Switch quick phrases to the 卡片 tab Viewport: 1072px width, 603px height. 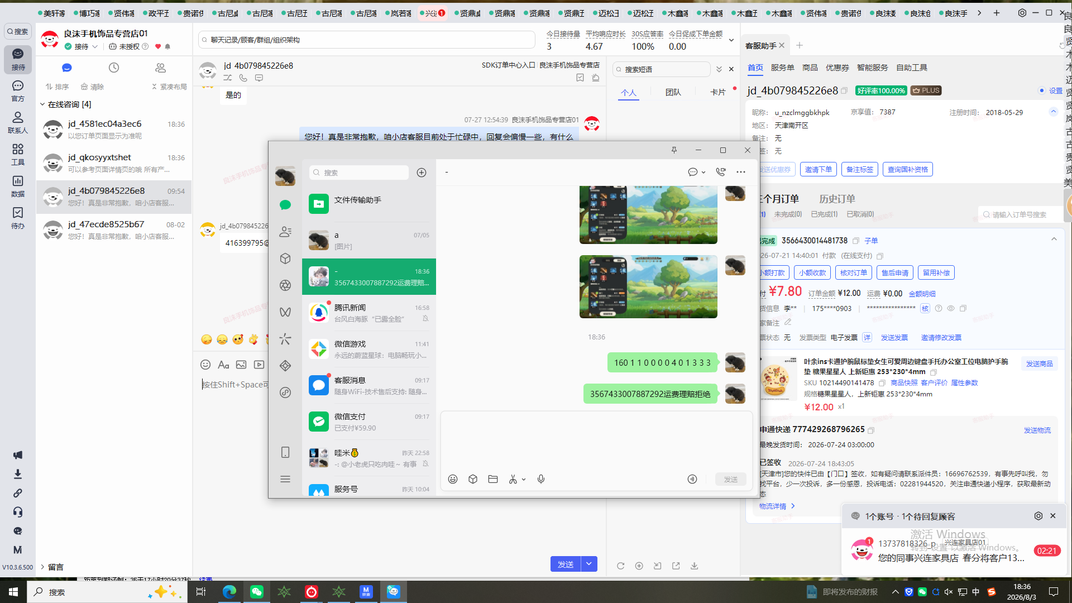(717, 92)
